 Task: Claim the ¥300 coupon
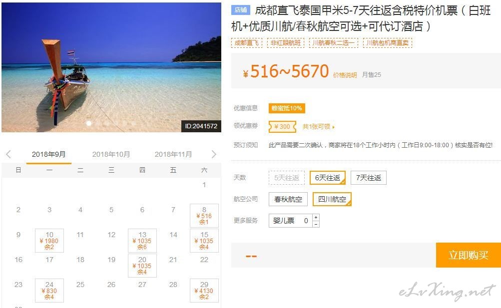(x=282, y=127)
